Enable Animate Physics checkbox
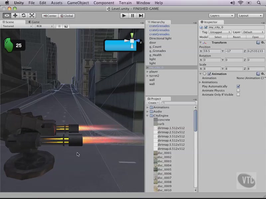266x199 pixels. tap(238, 91)
